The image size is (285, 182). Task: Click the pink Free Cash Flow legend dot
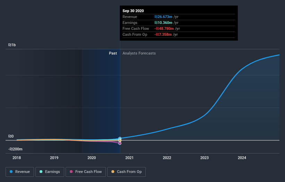(x=71, y=172)
